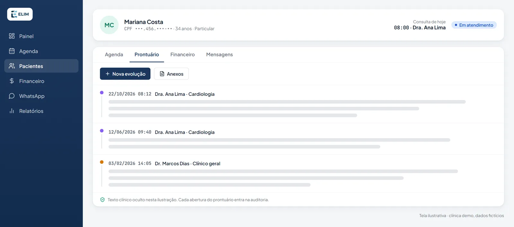The width and height of the screenshot is (514, 227).
Task: Switch to the Agenda tab
Action: tap(114, 55)
